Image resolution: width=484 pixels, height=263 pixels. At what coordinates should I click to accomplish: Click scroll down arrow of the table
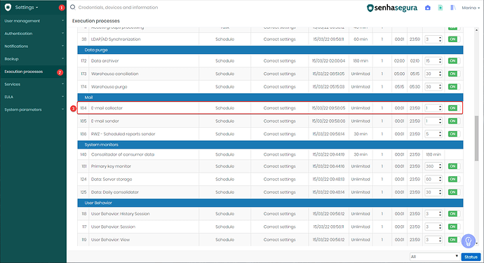coord(476,243)
